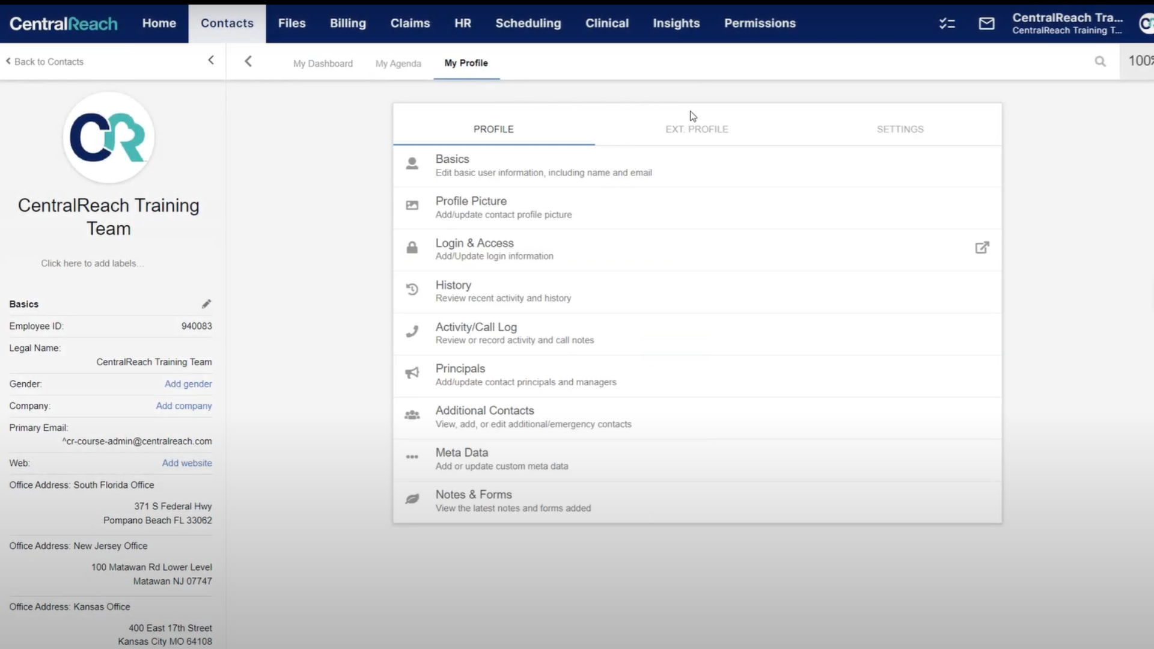The height and width of the screenshot is (649, 1154).
Task: Open the mail envelope icon
Action: (986, 23)
